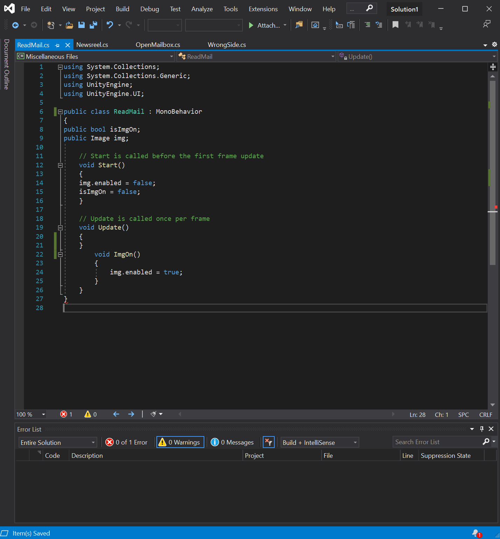Open the Entire Solution scope dropdown

[58, 442]
